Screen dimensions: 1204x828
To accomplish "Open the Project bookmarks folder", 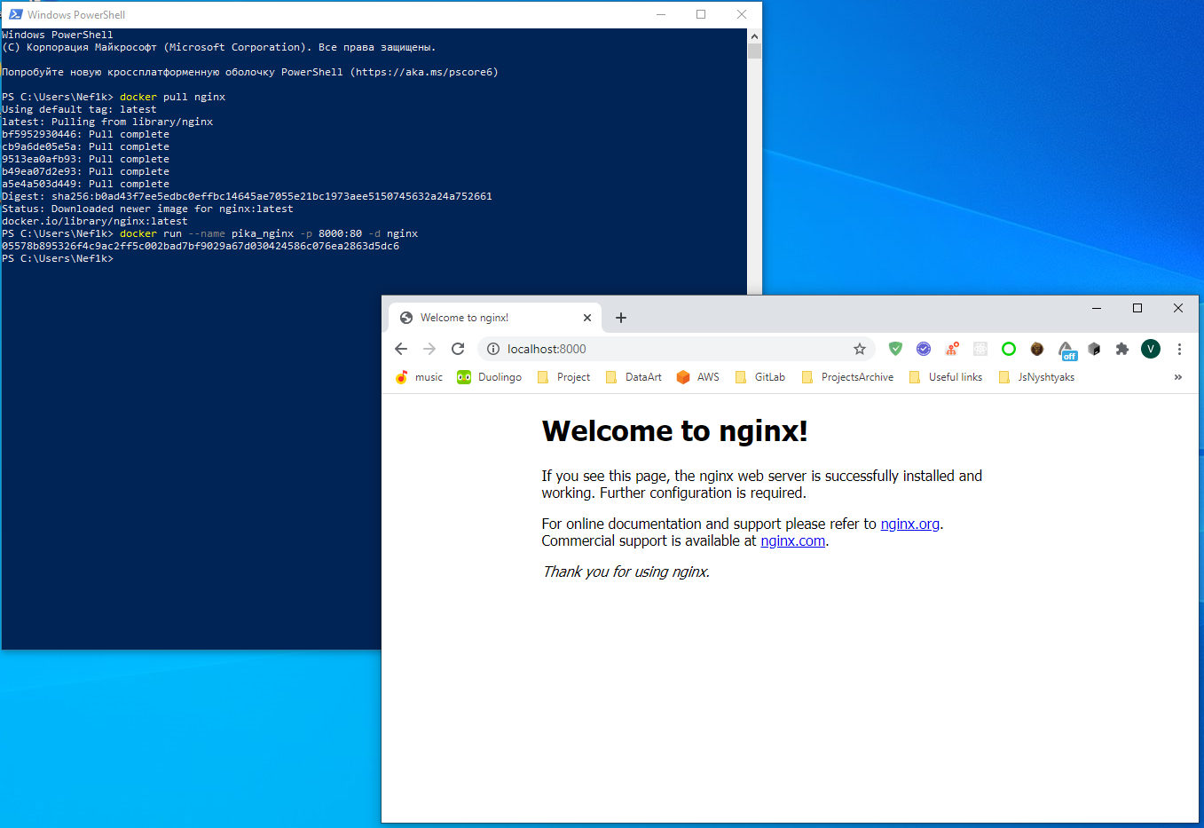I will [563, 377].
